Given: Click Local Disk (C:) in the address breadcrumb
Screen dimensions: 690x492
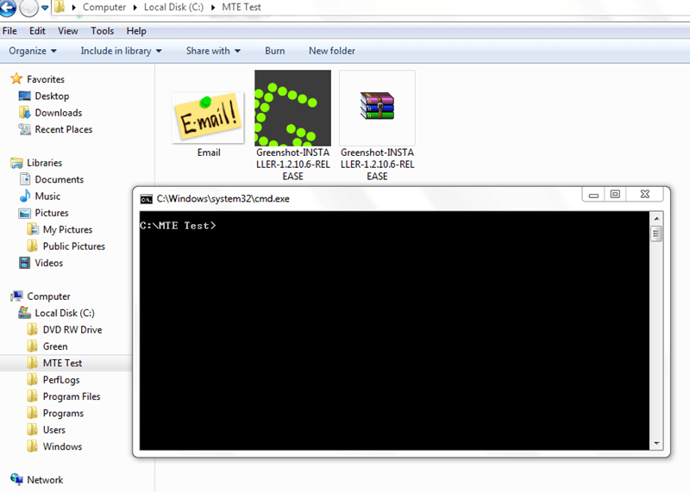Looking at the screenshot, I should coord(174,8).
